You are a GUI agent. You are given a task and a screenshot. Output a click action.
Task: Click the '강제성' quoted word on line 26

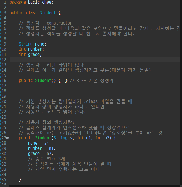pyautogui.click(x=119, y=133)
